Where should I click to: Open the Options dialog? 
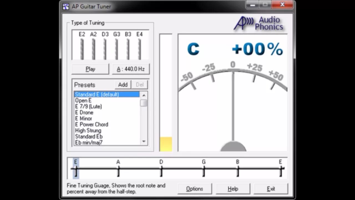(195, 189)
